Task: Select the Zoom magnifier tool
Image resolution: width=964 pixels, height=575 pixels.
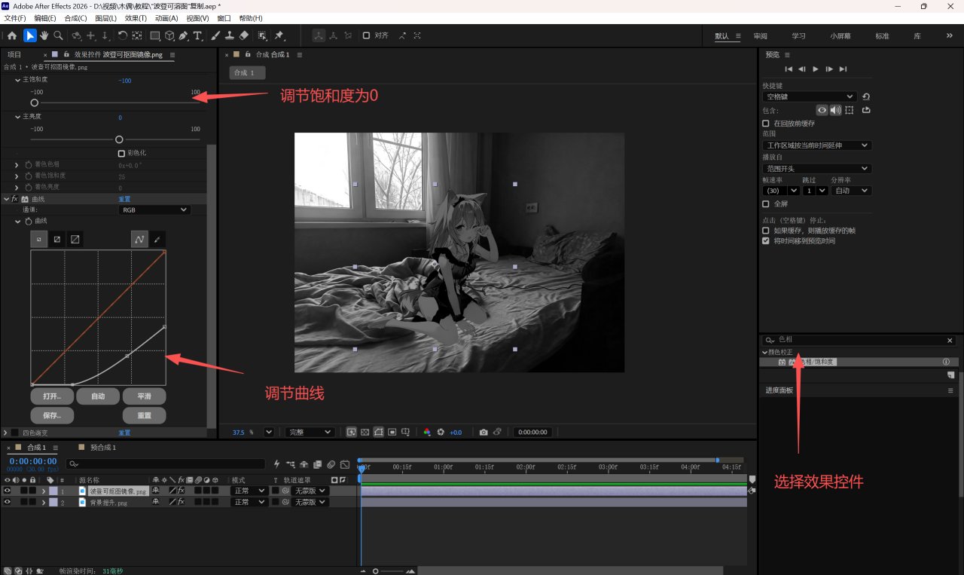Action: coord(58,35)
